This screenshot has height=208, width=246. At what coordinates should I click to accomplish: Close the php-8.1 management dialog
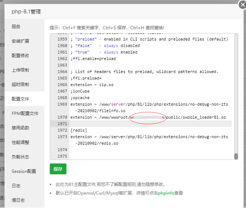click(x=243, y=5)
